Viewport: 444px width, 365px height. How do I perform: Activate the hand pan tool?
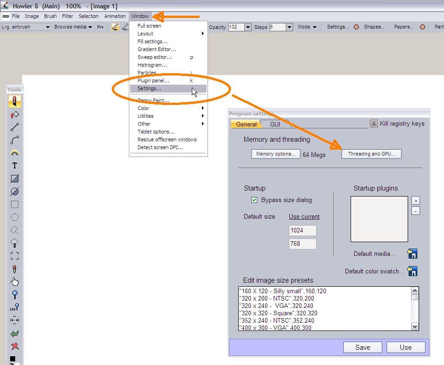point(15,282)
